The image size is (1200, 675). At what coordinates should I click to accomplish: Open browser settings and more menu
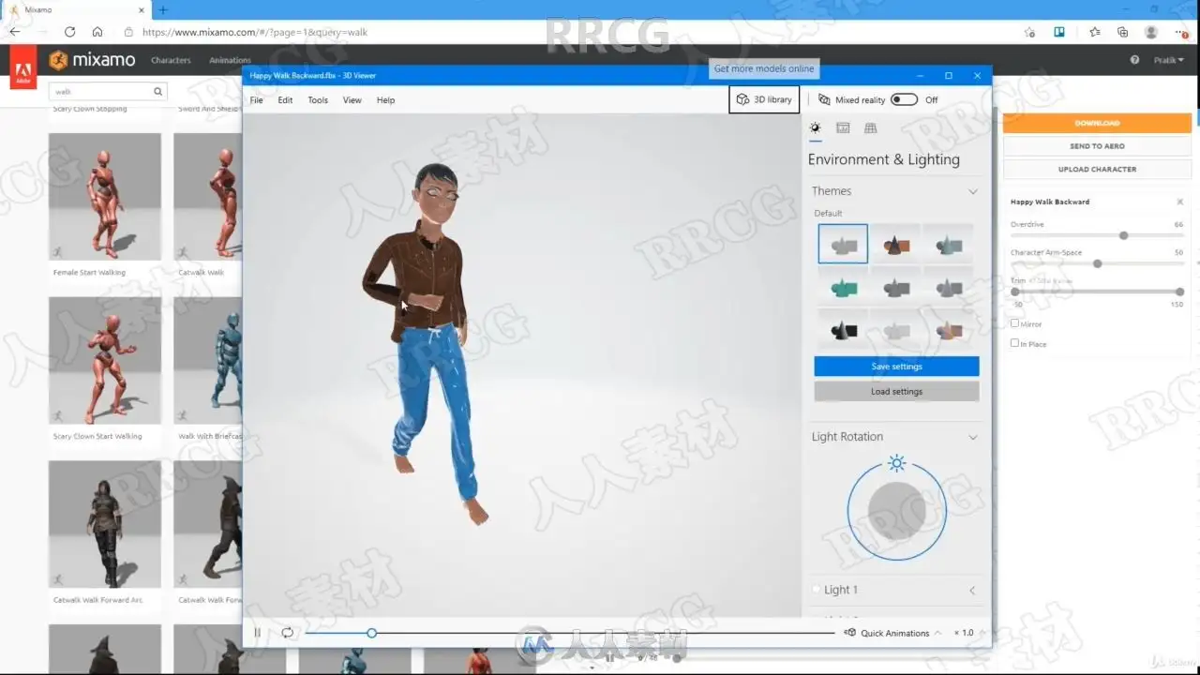pyautogui.click(x=1183, y=32)
